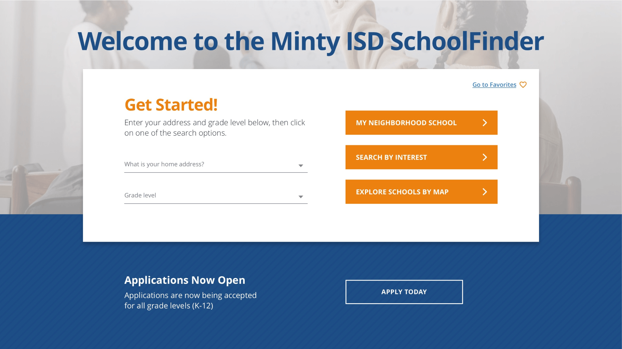Click the orange Get Started! heading
Viewport: 622px width, 349px height.
point(171,105)
